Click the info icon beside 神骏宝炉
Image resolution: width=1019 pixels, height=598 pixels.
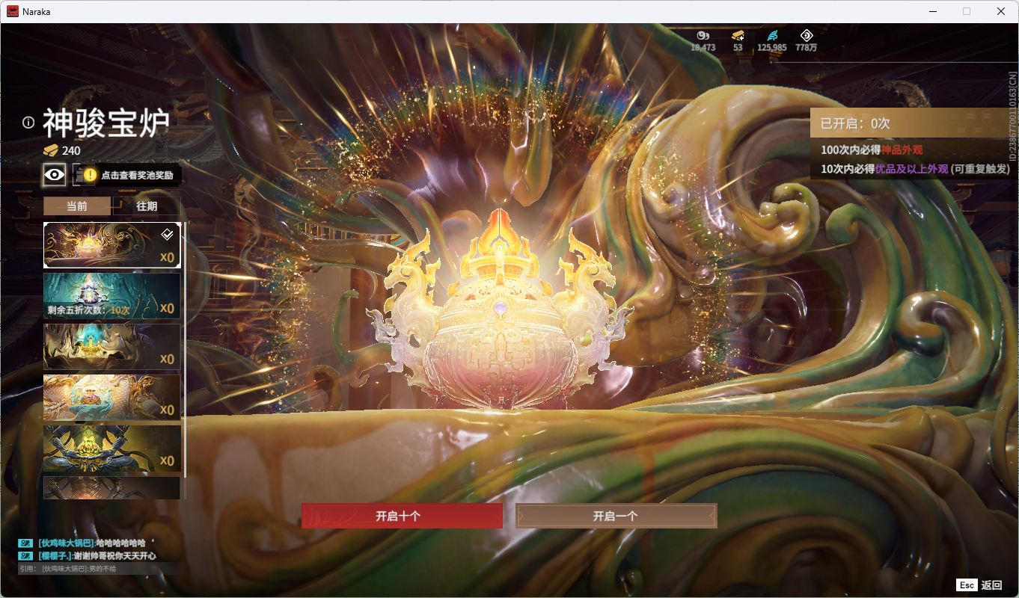point(28,123)
